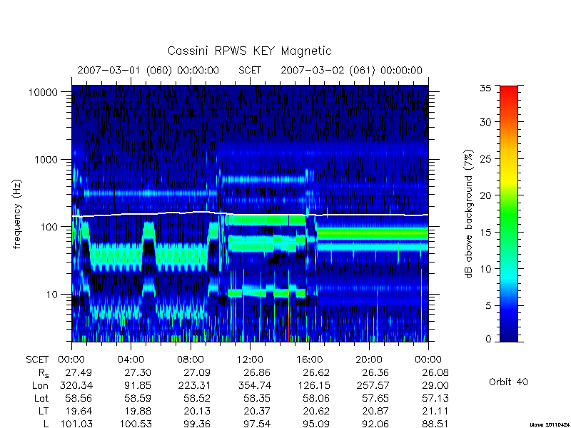The width and height of the screenshot is (571, 428).
Task: Click the 12:00 time tick label
Action: coord(249,360)
